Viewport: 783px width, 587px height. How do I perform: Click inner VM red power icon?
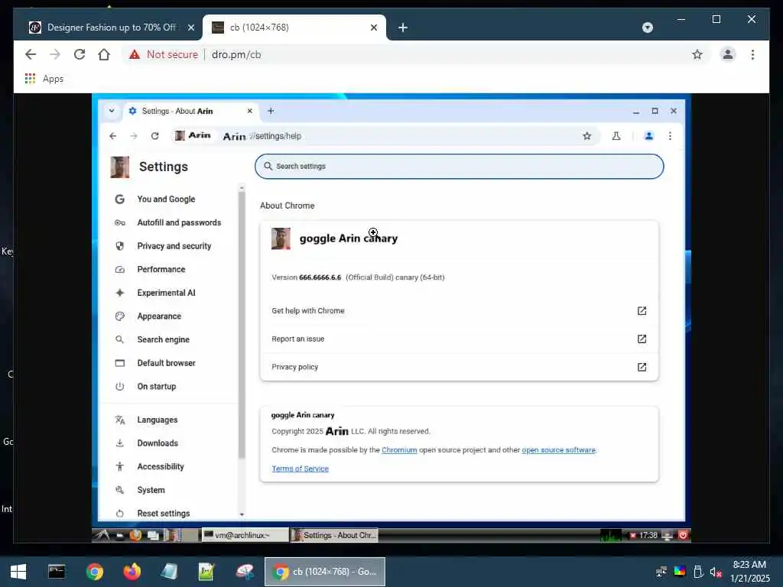683,535
